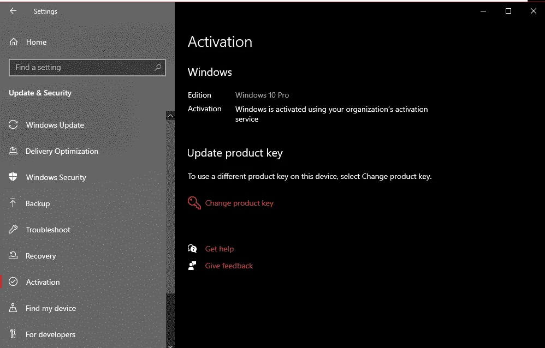Close the Settings window
Image resolution: width=545 pixels, height=348 pixels.
(x=533, y=11)
